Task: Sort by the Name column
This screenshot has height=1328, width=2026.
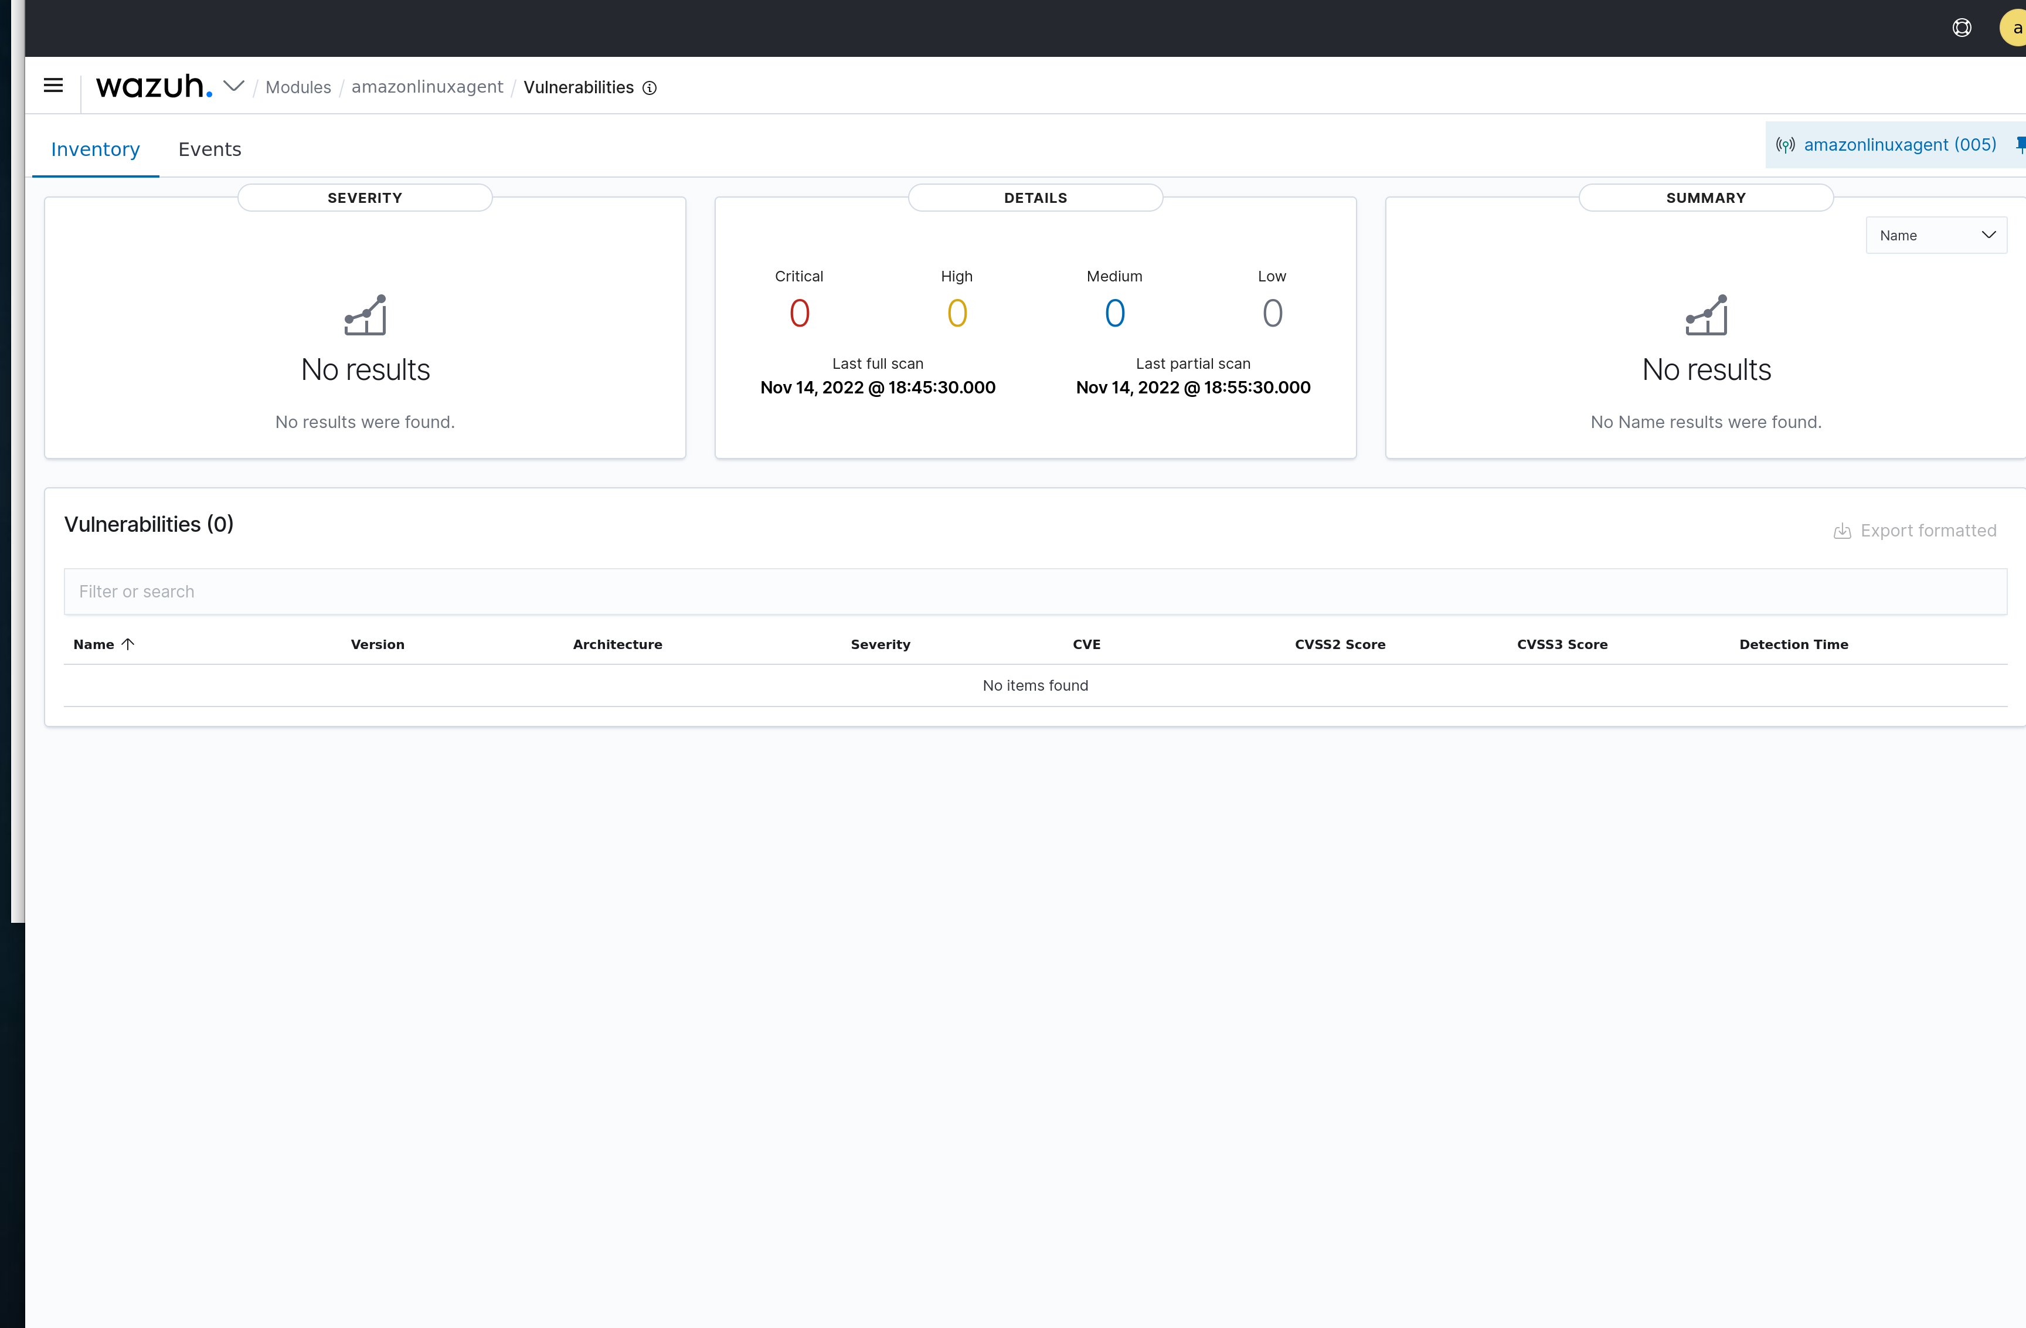Action: (94, 644)
